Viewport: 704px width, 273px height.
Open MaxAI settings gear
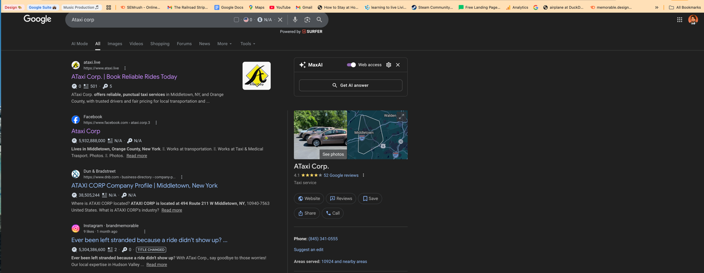(x=388, y=65)
